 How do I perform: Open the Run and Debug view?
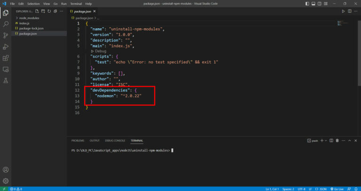pyautogui.click(x=6, y=46)
